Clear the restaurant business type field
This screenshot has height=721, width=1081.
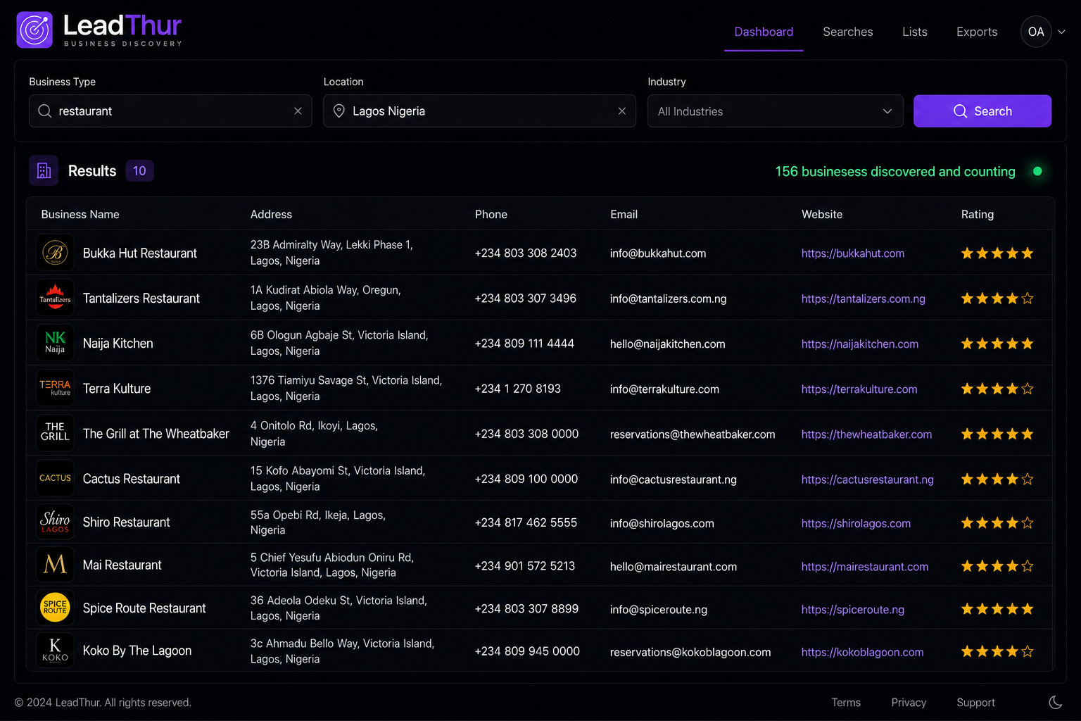[298, 111]
